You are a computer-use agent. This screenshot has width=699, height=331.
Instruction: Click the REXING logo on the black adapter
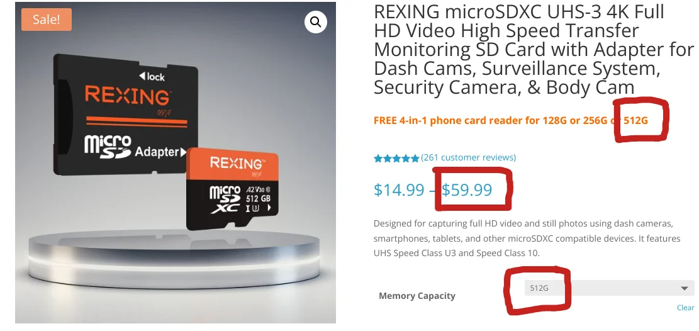click(128, 97)
